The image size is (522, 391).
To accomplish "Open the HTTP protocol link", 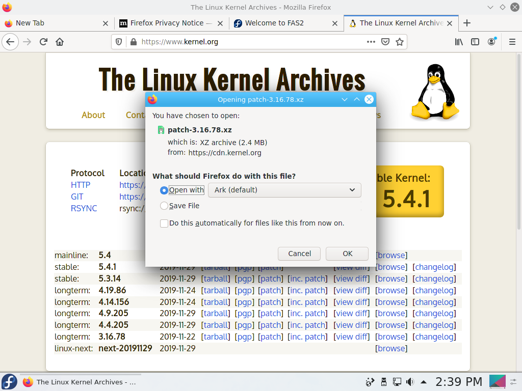I will [x=80, y=185].
